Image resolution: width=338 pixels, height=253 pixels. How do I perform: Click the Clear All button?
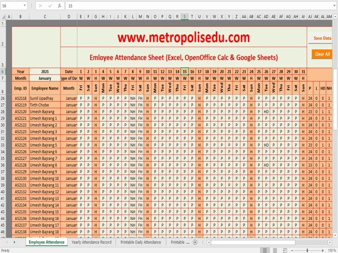322,54
